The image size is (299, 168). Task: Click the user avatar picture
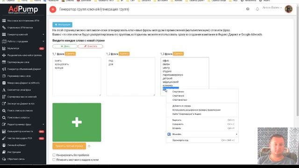[x=289, y=9]
